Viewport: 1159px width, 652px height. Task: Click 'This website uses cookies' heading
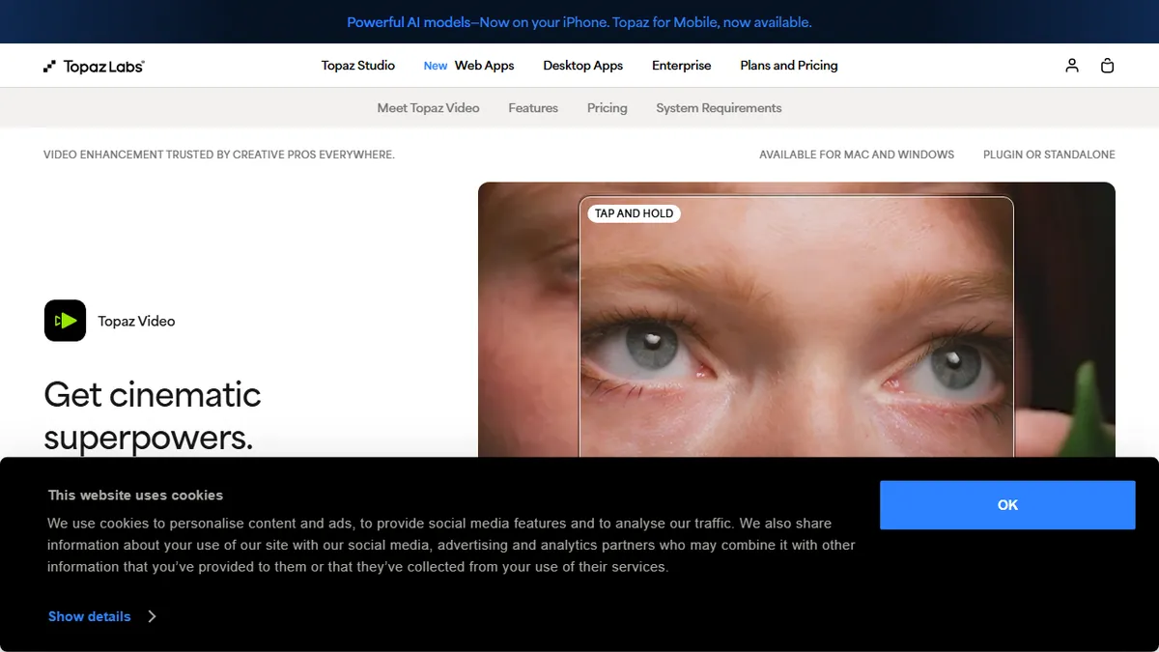pos(135,495)
